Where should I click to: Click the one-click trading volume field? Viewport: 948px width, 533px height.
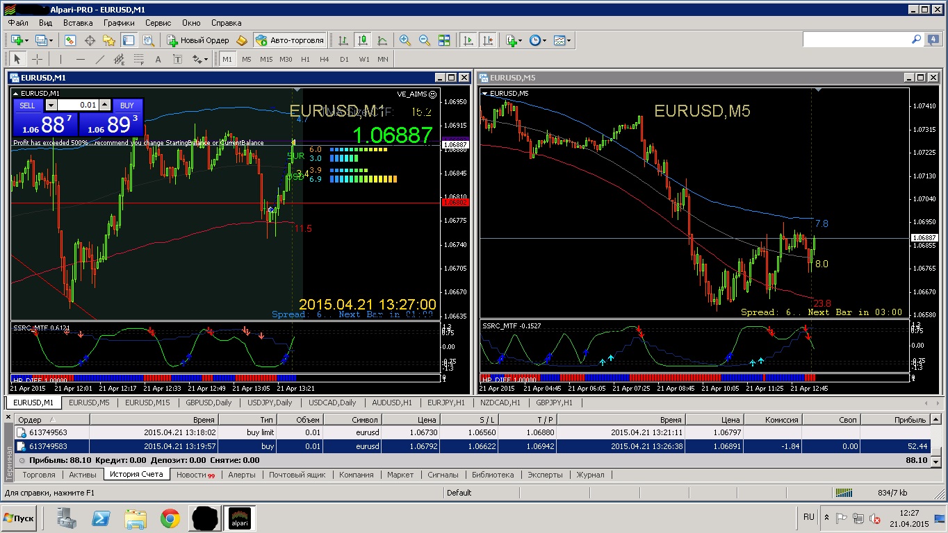click(x=78, y=105)
